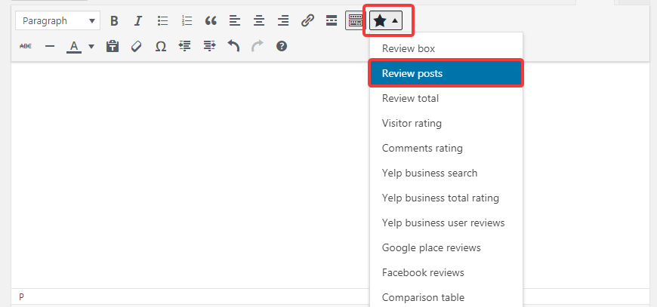Viewport: 657px width, 307px height.
Task: Pick Facebook reviews option
Action: [x=446, y=273]
